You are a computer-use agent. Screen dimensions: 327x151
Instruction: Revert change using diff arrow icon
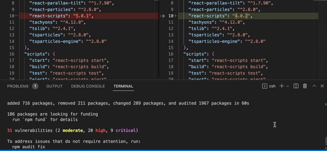click(162, 16)
